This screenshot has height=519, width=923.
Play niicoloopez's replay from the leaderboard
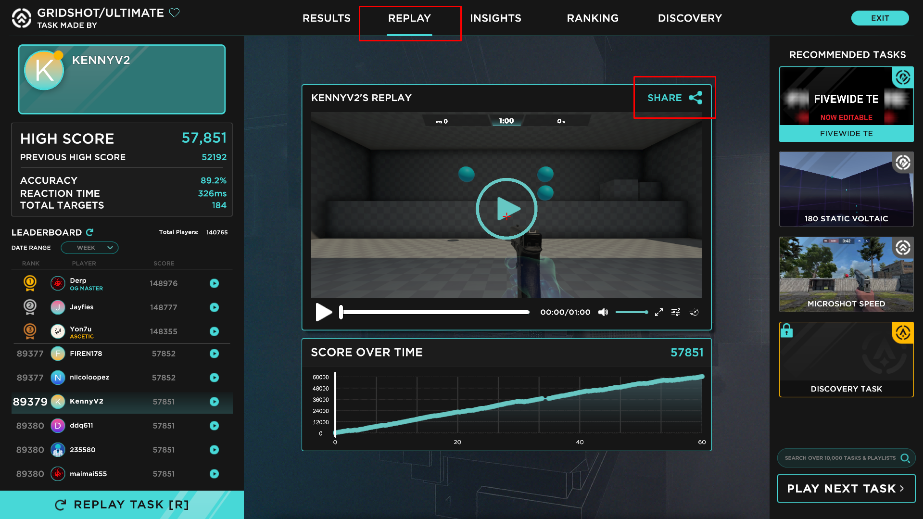214,378
